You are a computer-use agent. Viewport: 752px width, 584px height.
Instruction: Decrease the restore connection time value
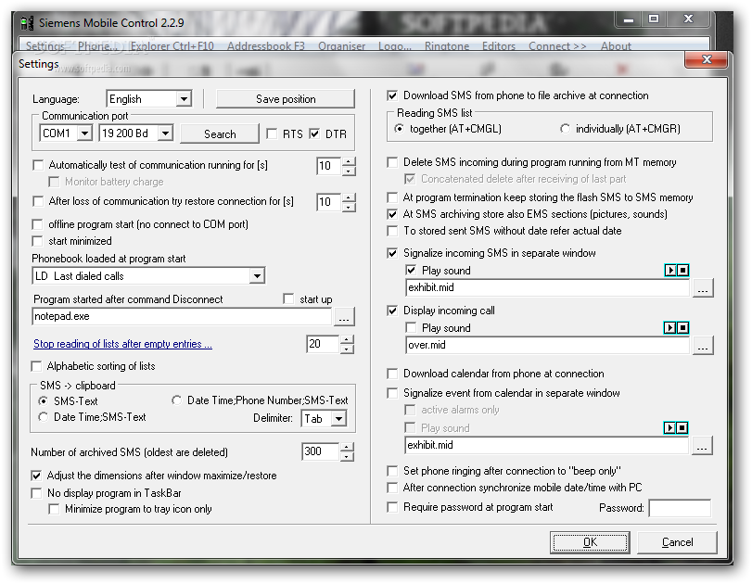(350, 207)
